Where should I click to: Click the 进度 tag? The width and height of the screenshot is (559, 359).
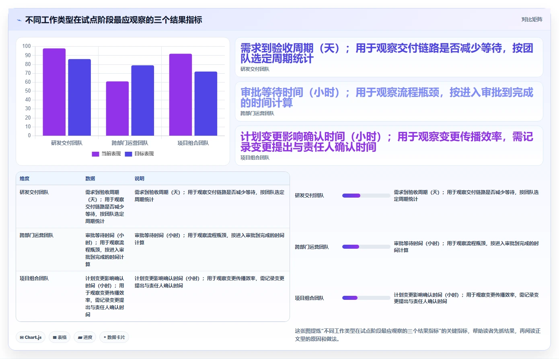(85, 337)
